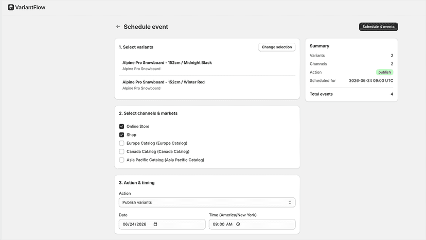426x240 pixels.
Task: Click the Summary card heading
Action: [x=319, y=46]
